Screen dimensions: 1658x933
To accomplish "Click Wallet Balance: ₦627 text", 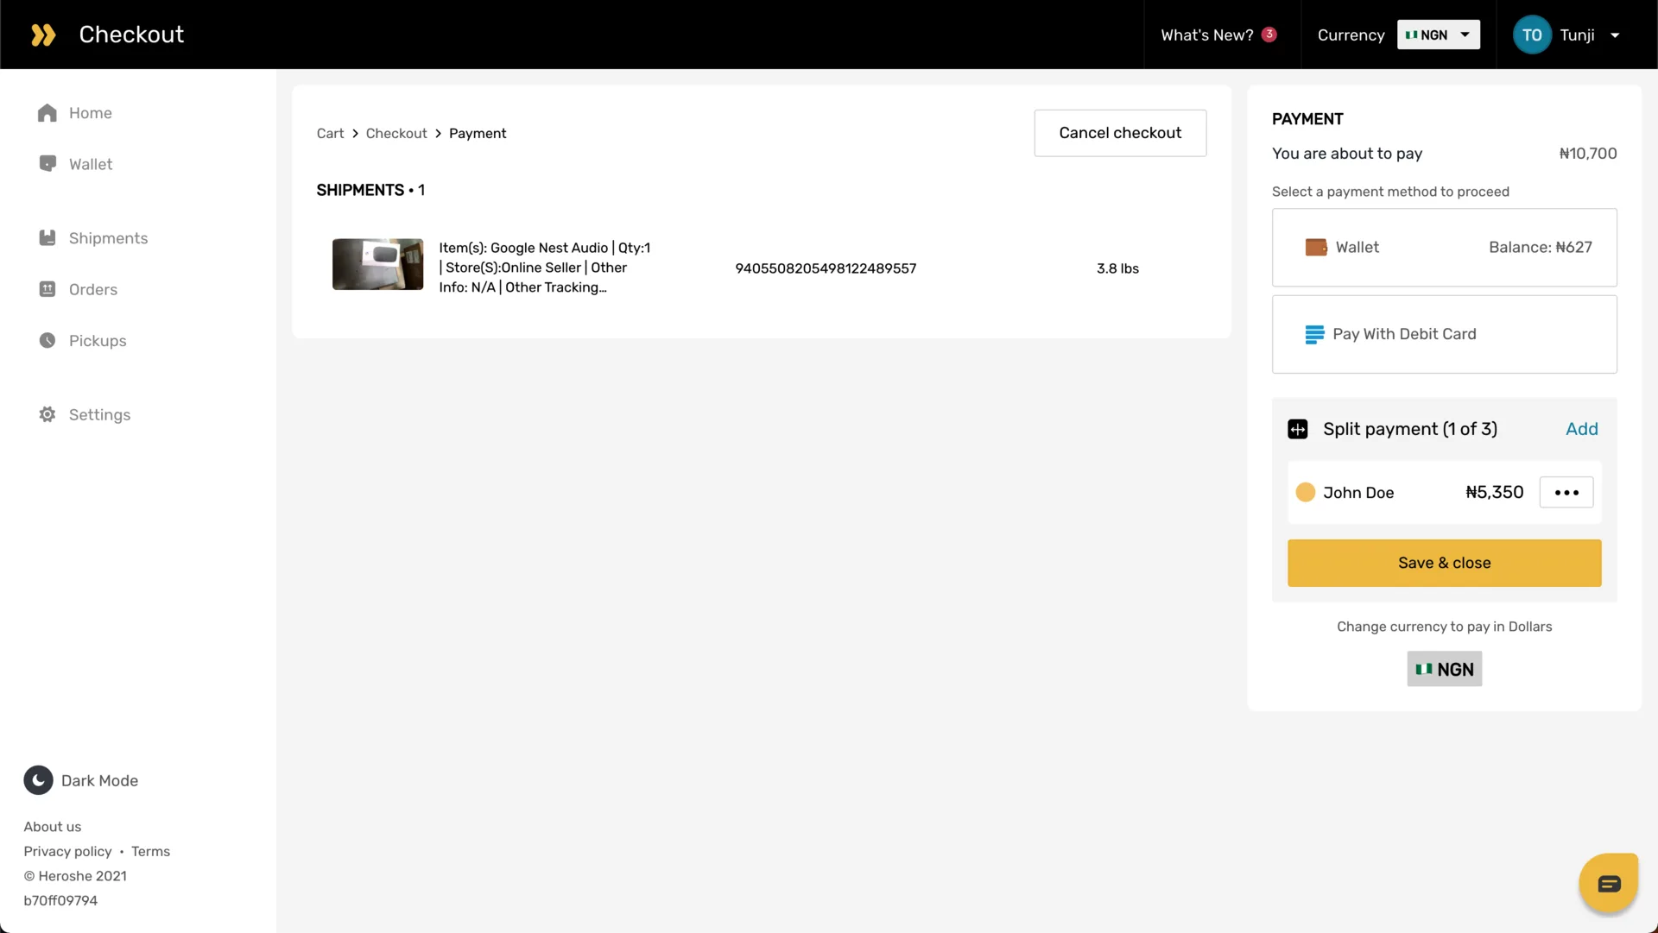I will (x=1540, y=248).
